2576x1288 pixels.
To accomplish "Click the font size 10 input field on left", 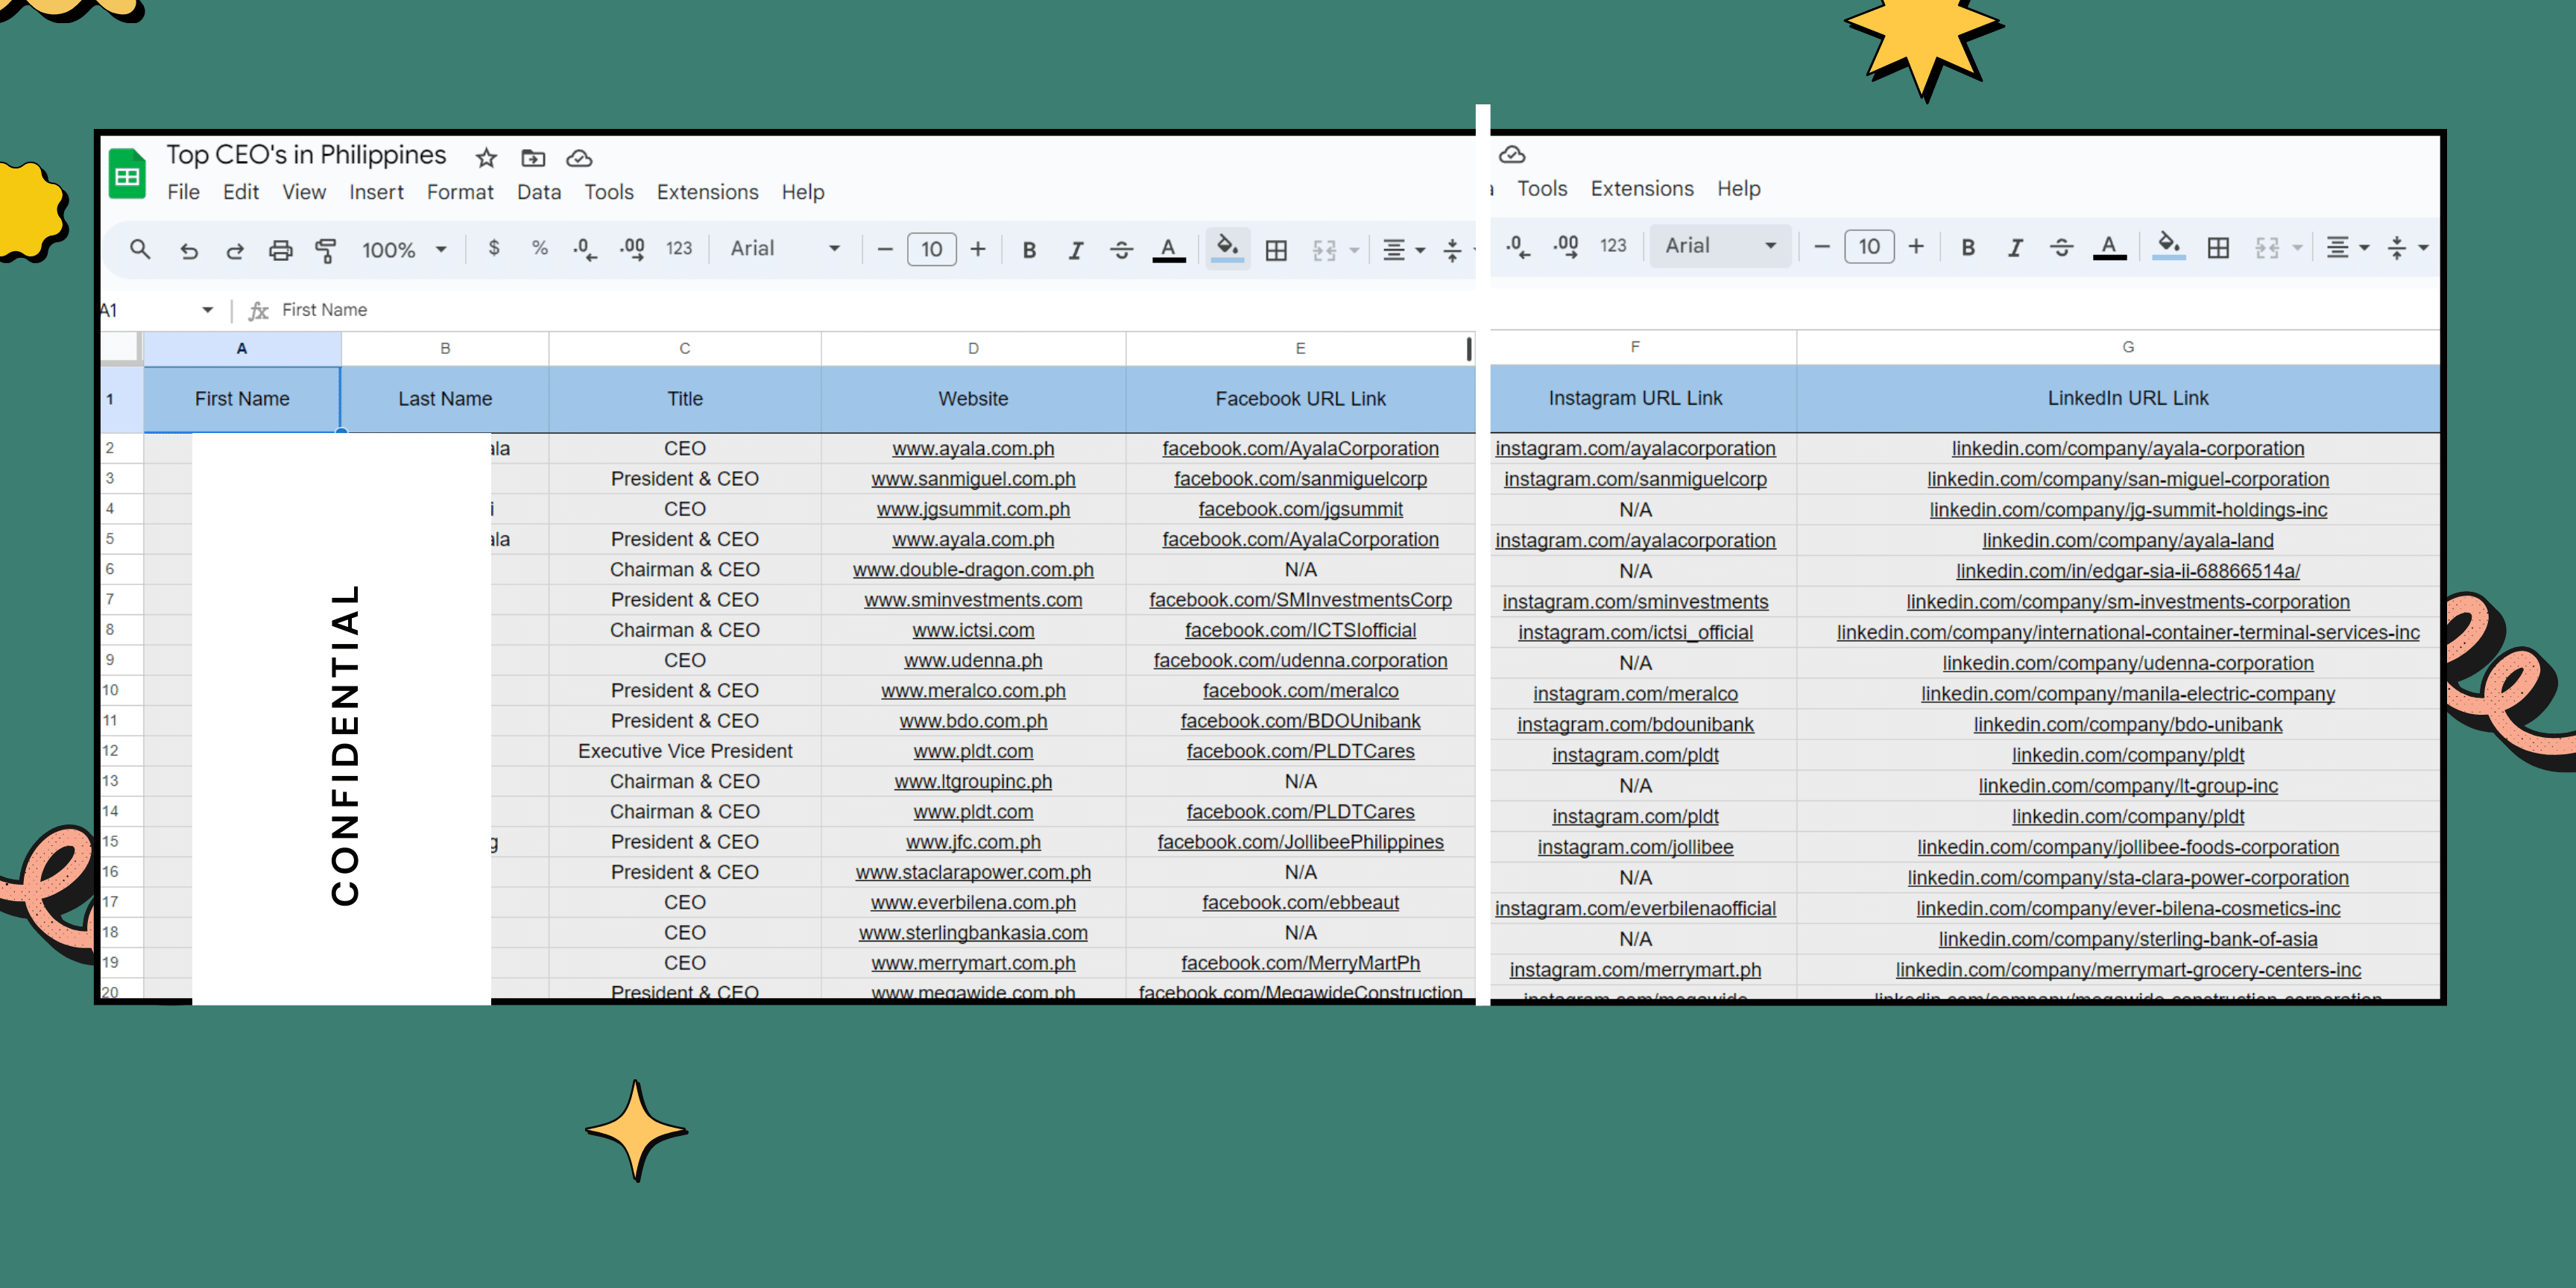I will 931,250.
